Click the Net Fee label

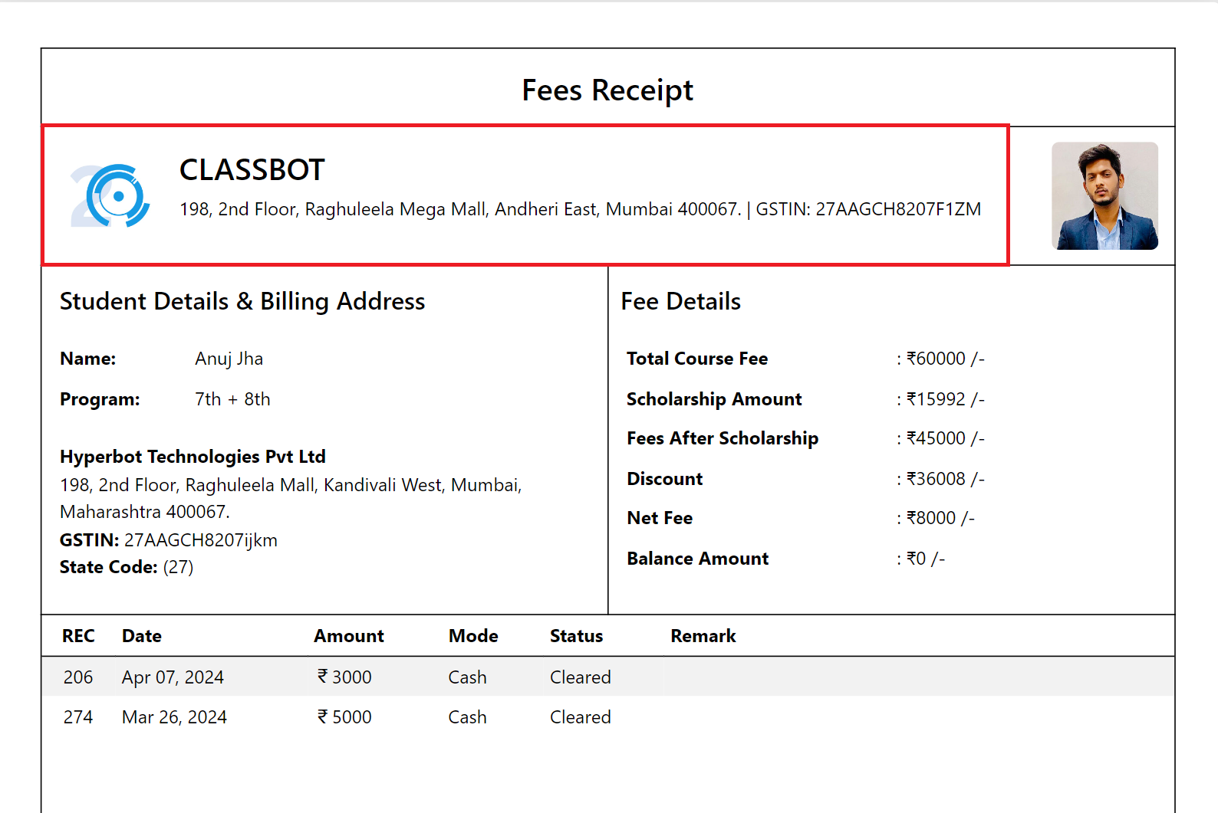pos(660,518)
